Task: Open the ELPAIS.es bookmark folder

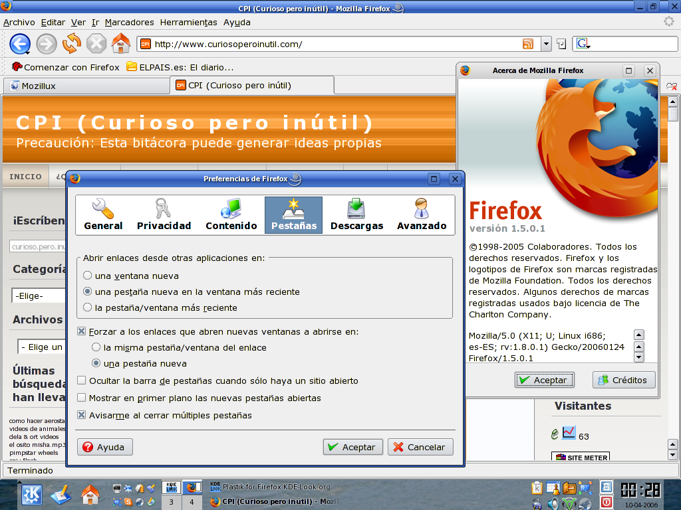Action: (x=180, y=67)
